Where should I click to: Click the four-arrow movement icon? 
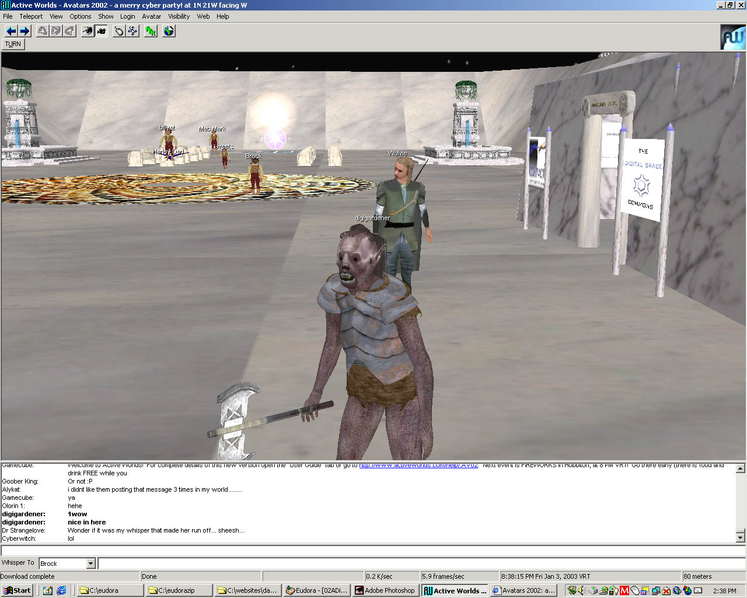click(x=133, y=31)
